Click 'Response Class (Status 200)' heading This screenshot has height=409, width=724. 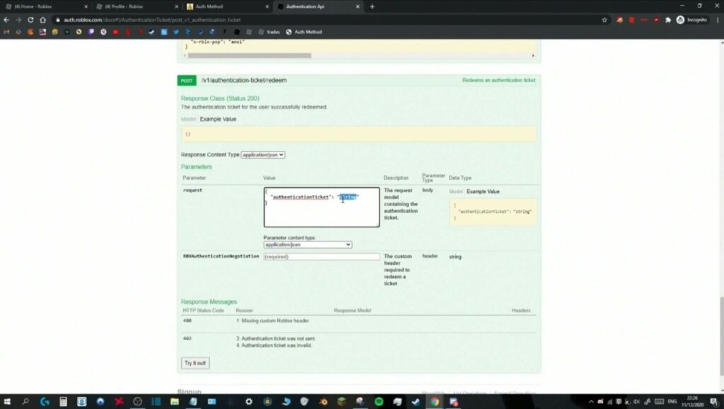tap(220, 98)
